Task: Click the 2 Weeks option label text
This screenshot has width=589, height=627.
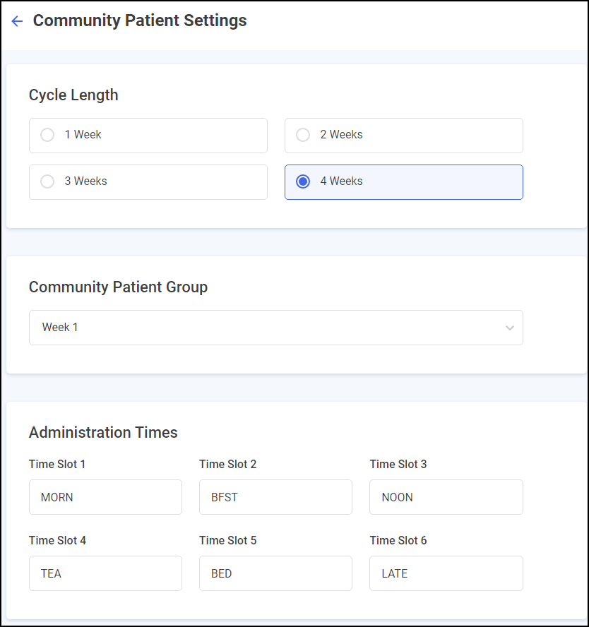Action: click(x=341, y=135)
